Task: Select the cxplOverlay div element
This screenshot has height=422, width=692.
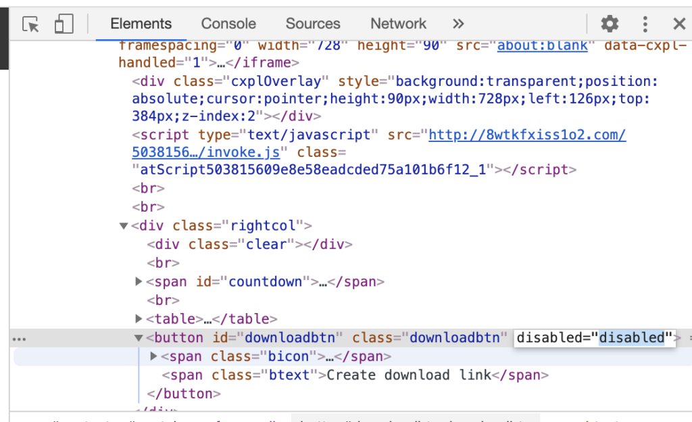Action: pyautogui.click(x=395, y=99)
